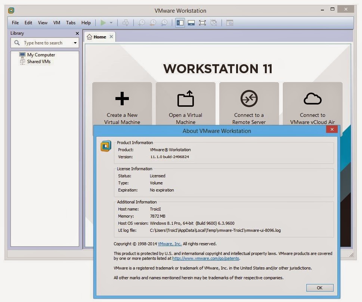Viewport: 362px width, 302px height.
Task: Expand the Library search filter dropdown
Action: [x=75, y=43]
